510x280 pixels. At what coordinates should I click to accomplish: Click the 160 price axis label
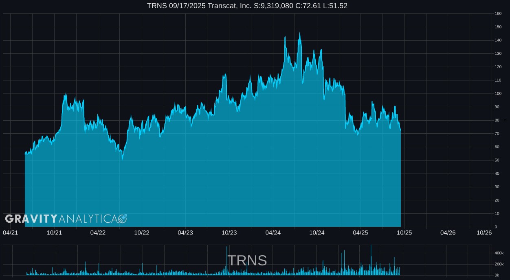(x=498, y=14)
